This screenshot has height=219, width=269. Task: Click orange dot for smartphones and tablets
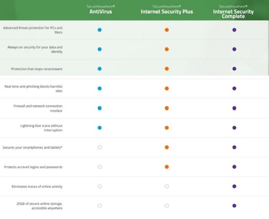167,147
